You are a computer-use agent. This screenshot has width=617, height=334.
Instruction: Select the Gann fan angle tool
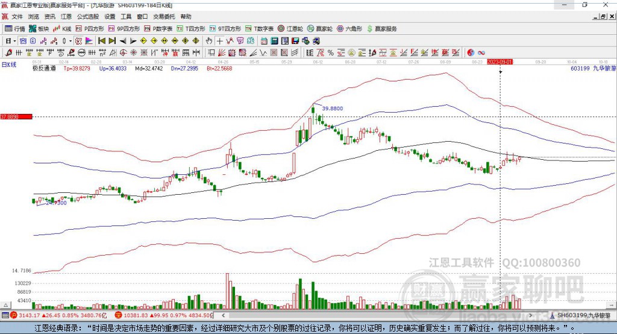tap(222, 53)
